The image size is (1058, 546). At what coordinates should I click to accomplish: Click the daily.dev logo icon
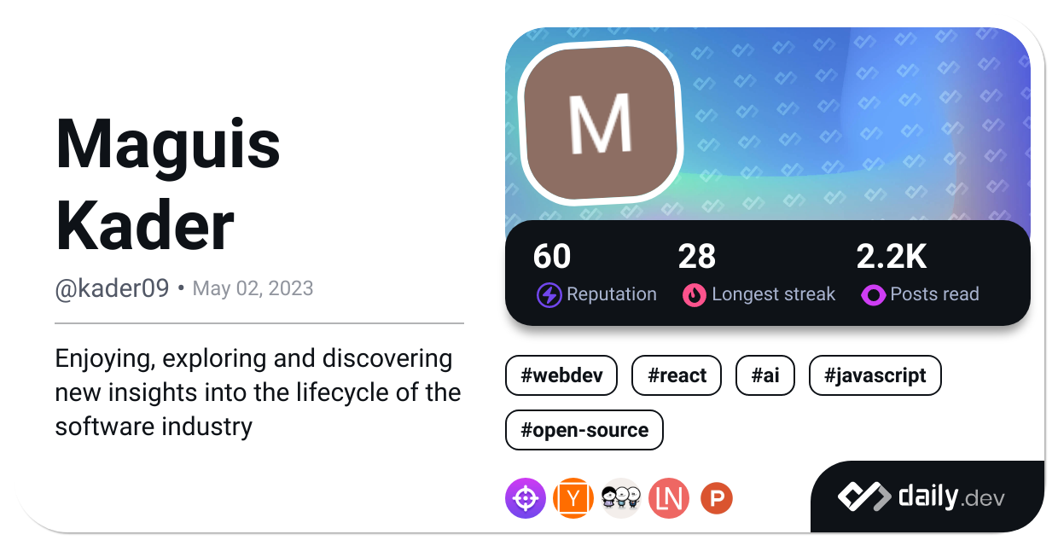point(864,497)
